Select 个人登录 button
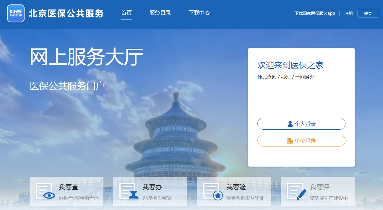The image size is (383, 210). click(301, 124)
